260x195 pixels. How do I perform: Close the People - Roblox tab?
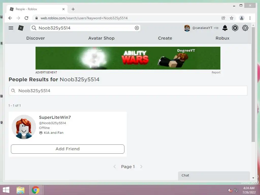coord(63,9)
